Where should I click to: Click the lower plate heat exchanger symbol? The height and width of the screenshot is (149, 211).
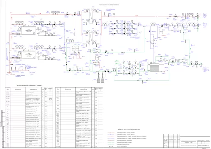(x=91, y=39)
